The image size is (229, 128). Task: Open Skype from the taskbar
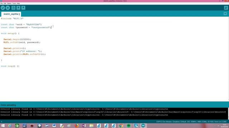click(136, 126)
